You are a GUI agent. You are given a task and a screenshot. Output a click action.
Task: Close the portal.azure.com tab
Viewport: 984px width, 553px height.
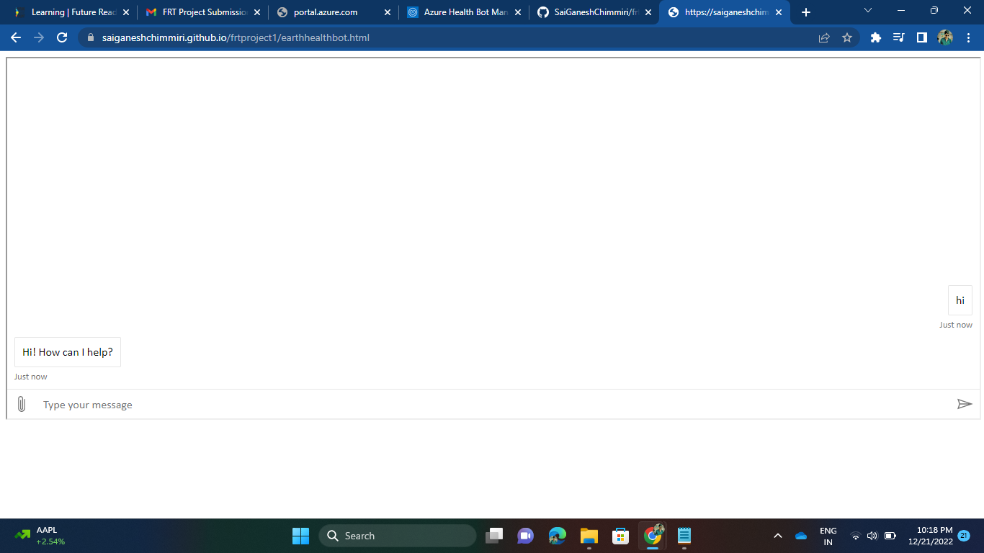(388, 12)
